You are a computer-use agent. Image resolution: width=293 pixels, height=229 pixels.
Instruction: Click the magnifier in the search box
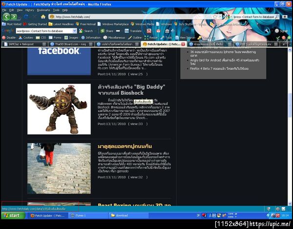[x=277, y=17]
